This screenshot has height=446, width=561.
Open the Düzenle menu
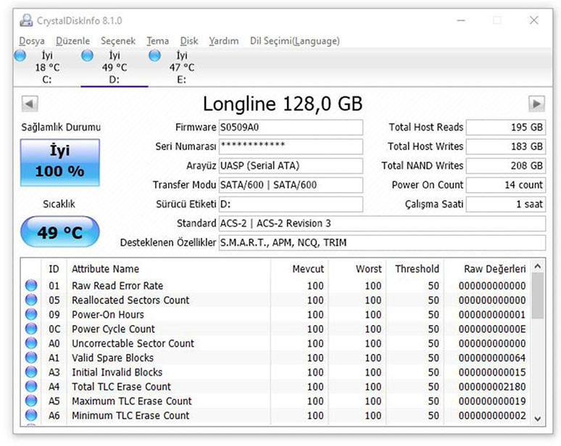click(x=72, y=41)
